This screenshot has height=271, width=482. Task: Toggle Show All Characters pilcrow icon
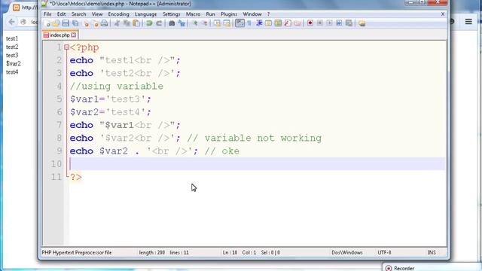pyautogui.click(x=249, y=23)
